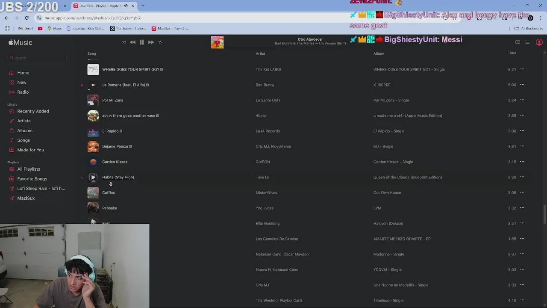Toggle shuffle in the Apple Music player
This screenshot has width=547, height=308.
(124, 42)
